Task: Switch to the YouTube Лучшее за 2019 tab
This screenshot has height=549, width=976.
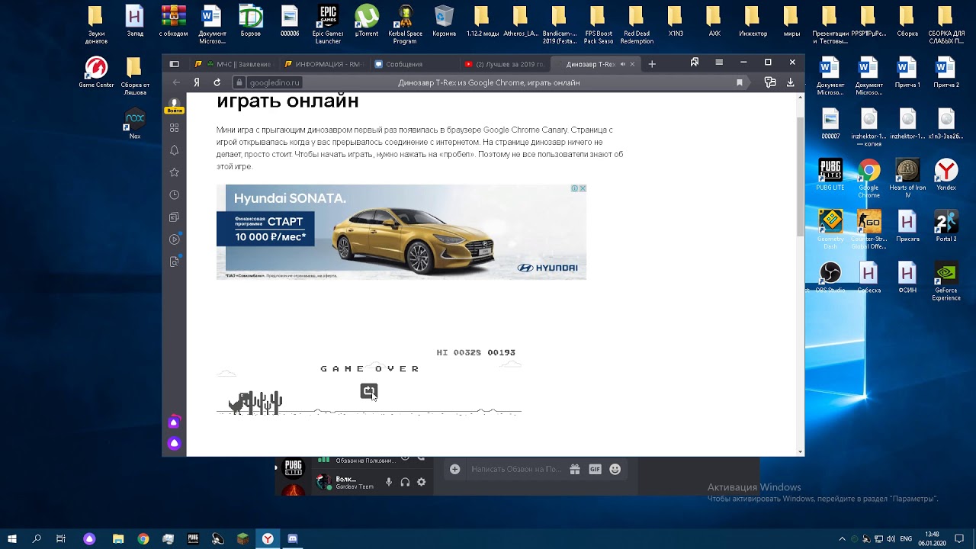Action: tap(502, 64)
